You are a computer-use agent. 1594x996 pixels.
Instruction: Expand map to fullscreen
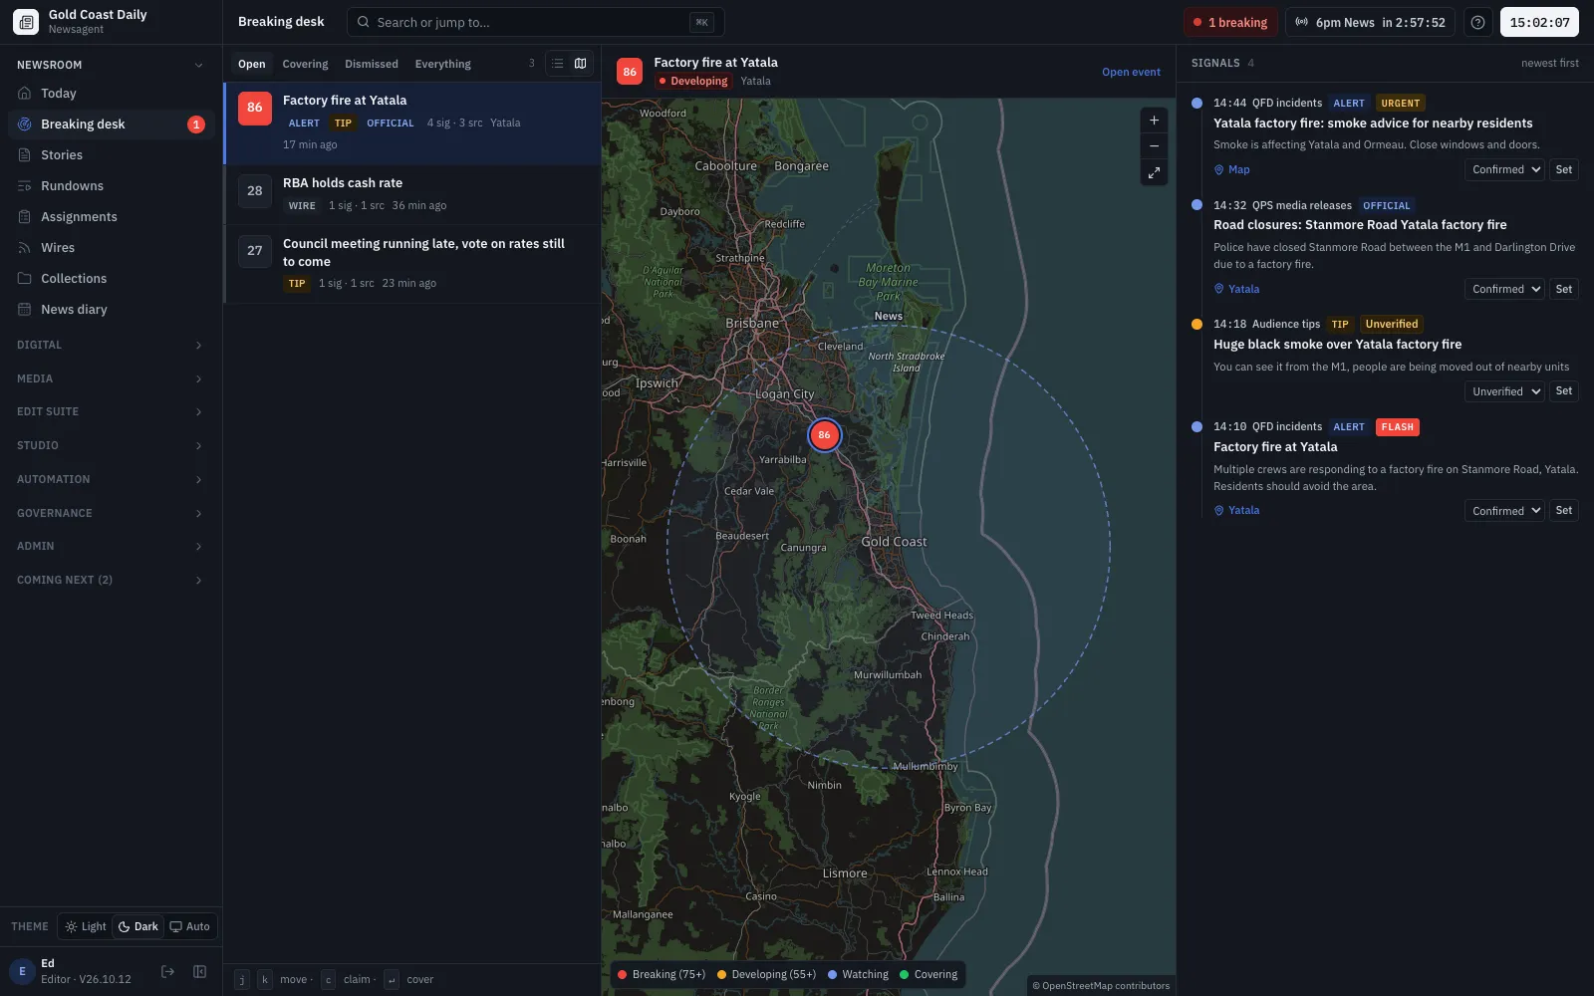point(1154,173)
